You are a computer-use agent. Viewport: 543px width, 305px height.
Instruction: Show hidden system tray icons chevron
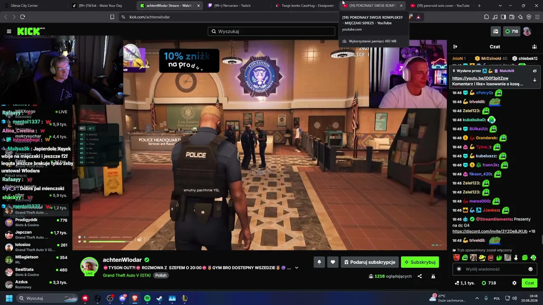[477, 298]
